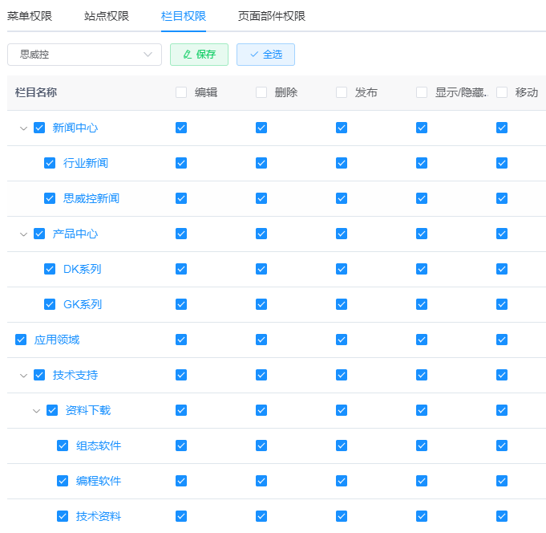Uncheck the checkbox beside 行业新闻

tap(50, 163)
